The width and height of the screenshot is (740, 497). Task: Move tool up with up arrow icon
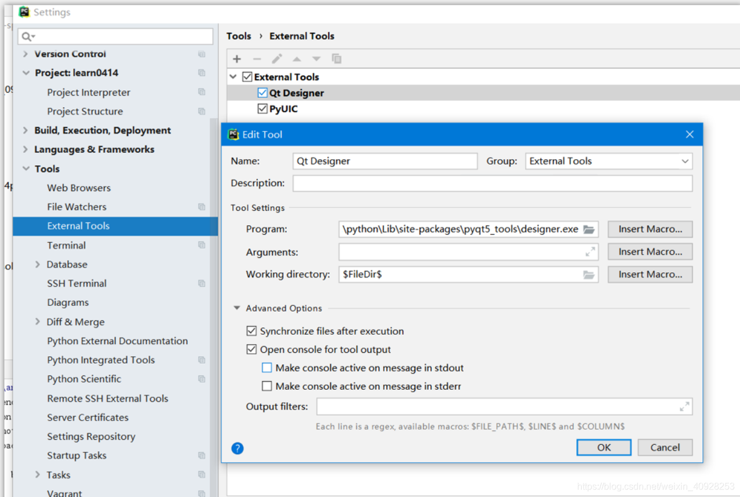297,59
